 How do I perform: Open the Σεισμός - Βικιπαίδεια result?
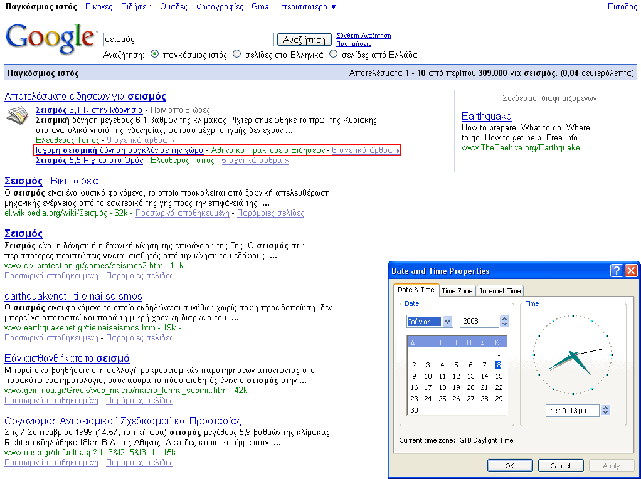[51, 181]
